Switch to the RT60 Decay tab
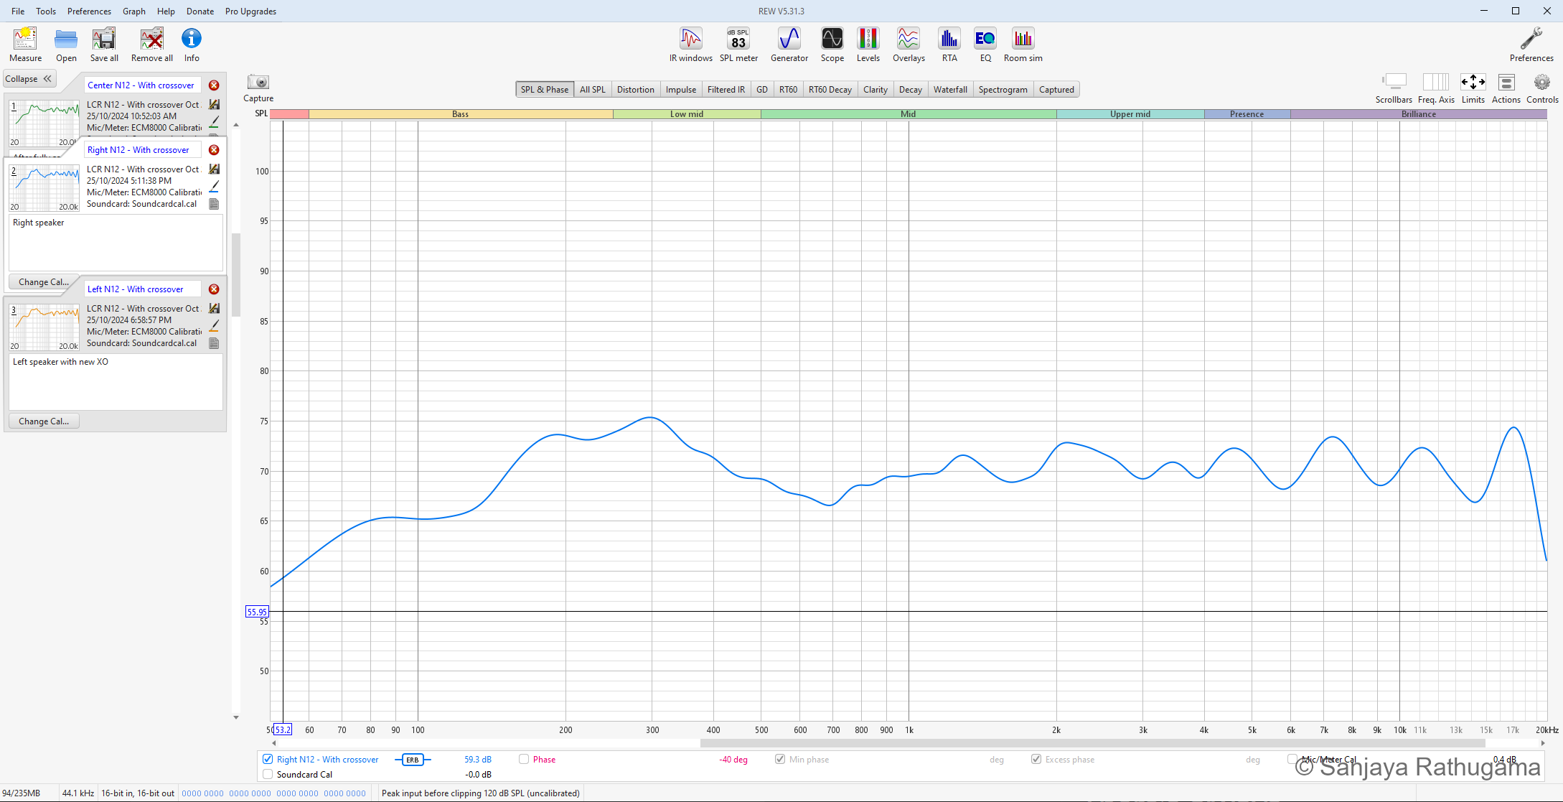Image resolution: width=1563 pixels, height=802 pixels. pos(830,90)
